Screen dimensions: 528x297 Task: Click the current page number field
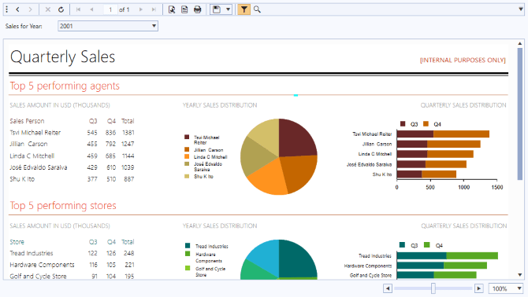[110, 9]
